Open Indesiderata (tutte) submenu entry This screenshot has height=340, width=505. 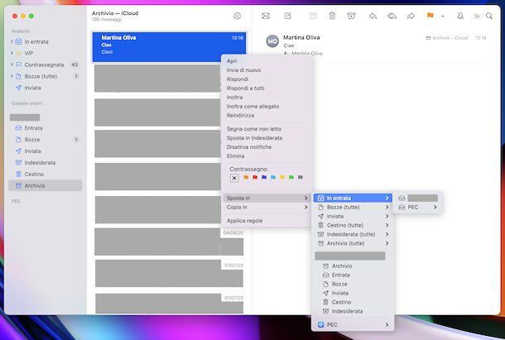353,234
